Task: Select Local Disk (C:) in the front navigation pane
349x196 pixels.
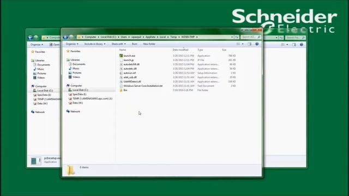Action: (80, 90)
